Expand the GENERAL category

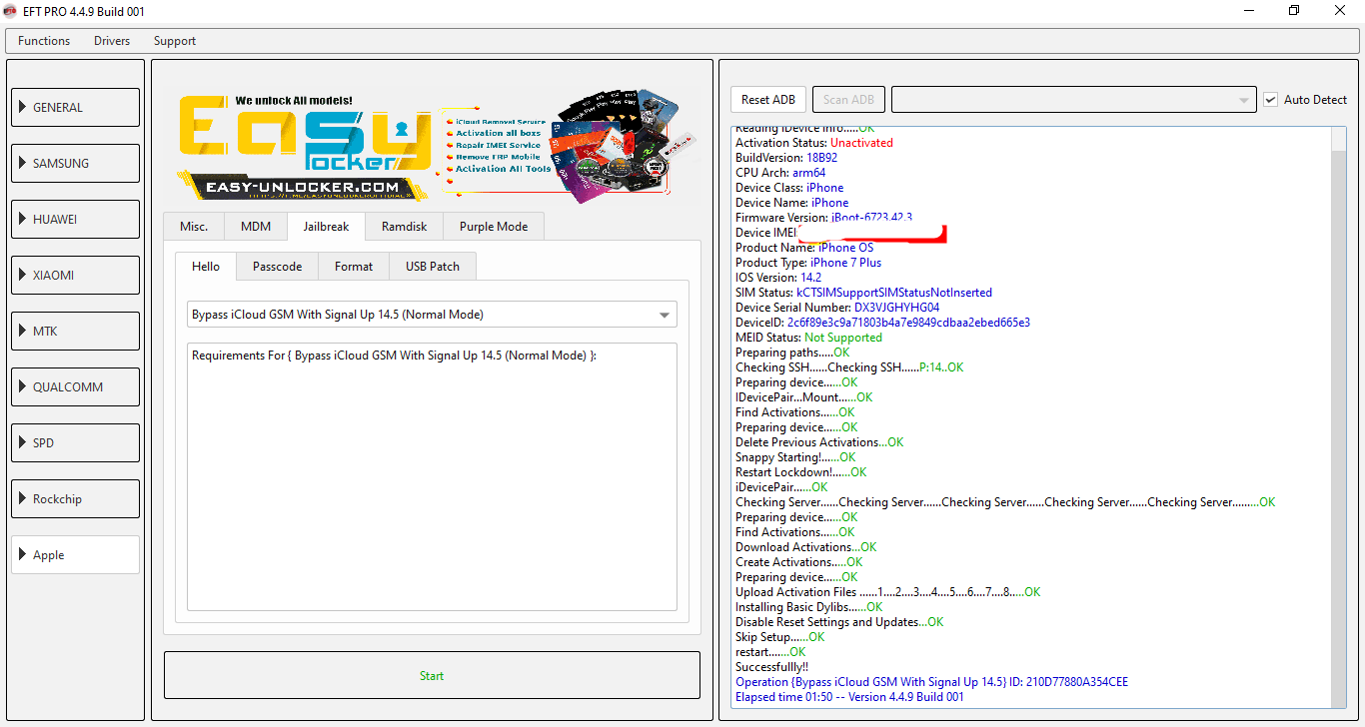[76, 108]
